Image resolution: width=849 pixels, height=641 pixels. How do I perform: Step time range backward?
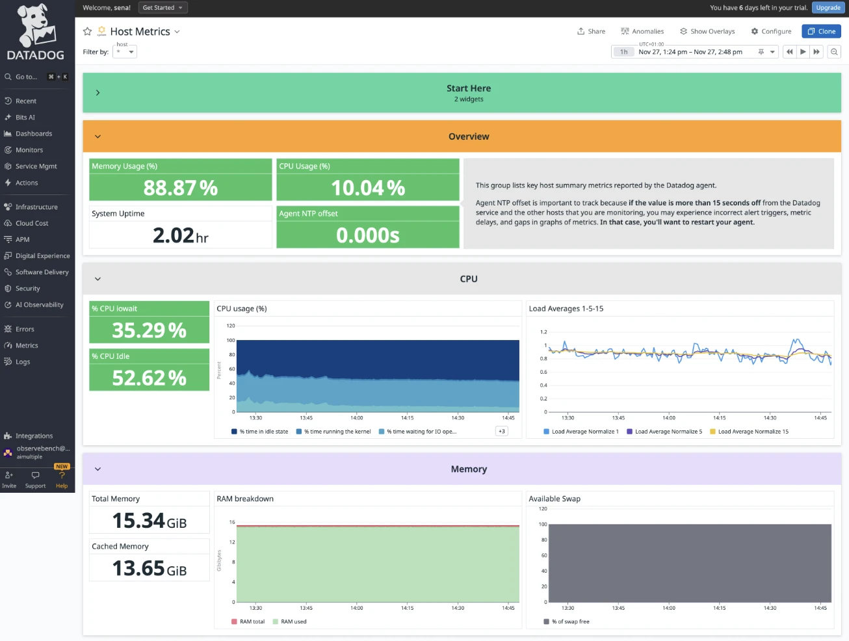pyautogui.click(x=789, y=52)
